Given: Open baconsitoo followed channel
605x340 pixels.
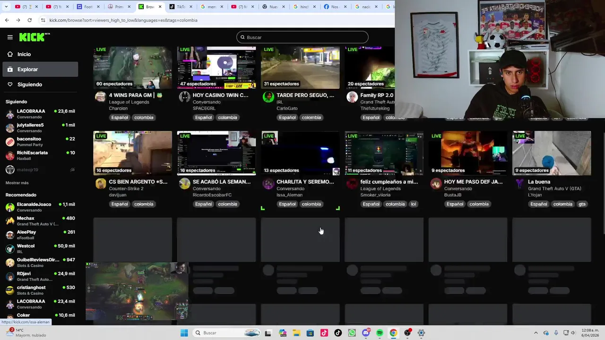Looking at the screenshot, I should [40, 142].
